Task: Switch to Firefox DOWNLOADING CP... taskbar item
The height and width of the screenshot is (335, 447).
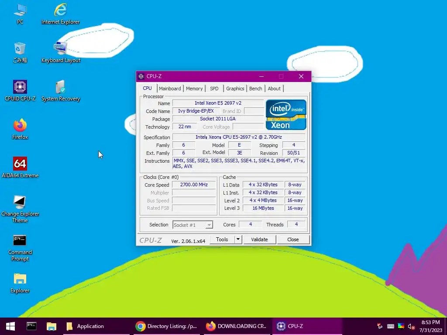Action: 237,326
